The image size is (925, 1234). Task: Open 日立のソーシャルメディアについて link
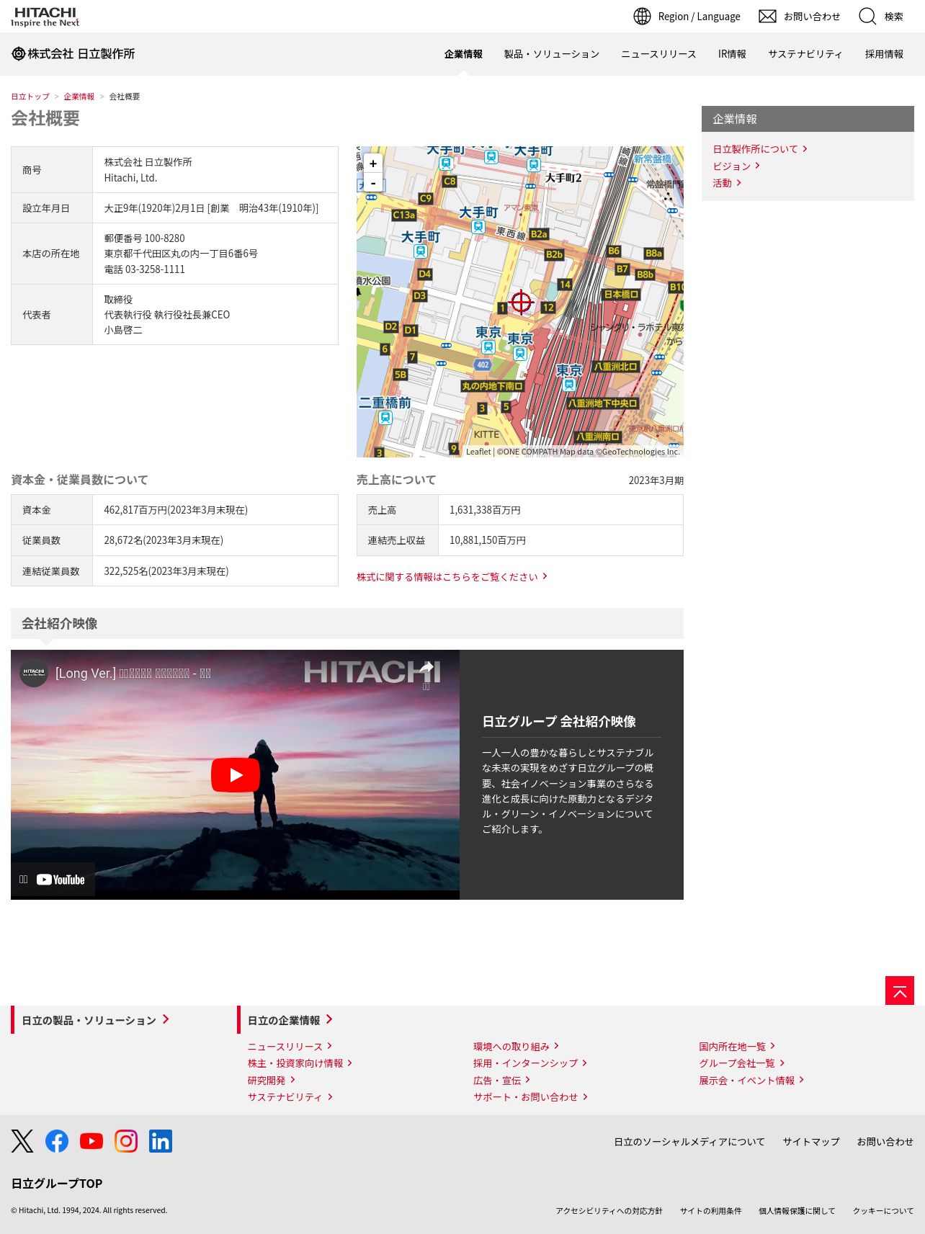coord(689,1142)
